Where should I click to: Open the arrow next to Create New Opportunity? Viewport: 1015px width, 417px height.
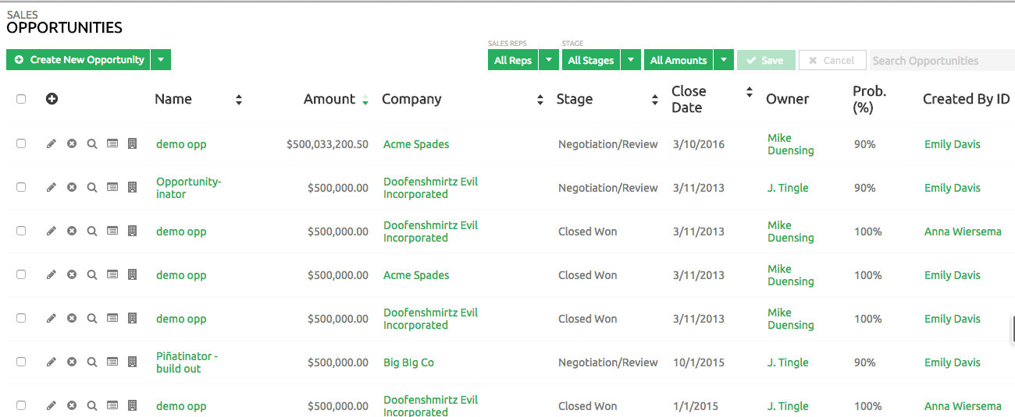[x=161, y=60]
